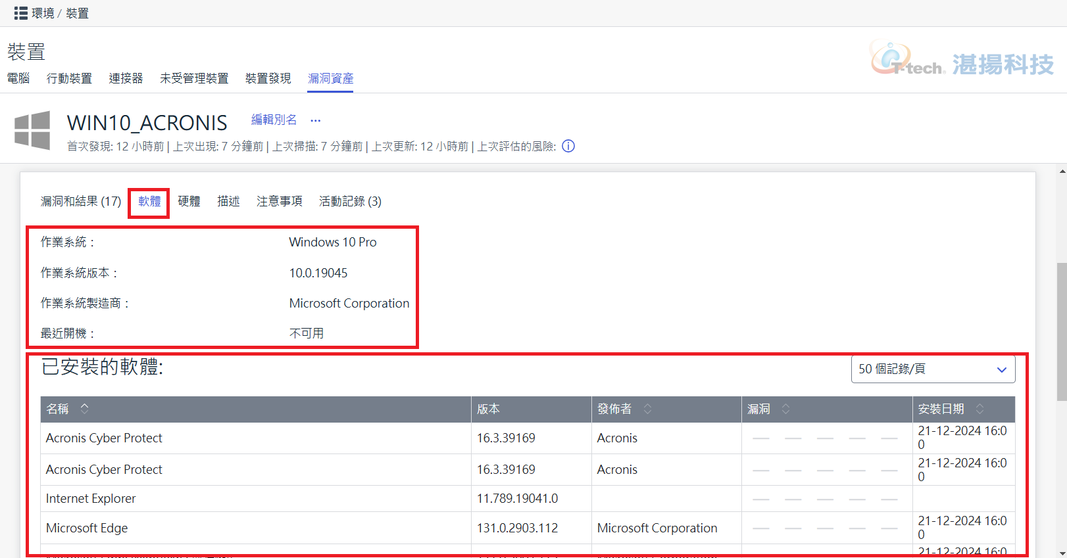Select the Microsoft Edge row name
The height and width of the screenshot is (558, 1067).
coord(87,528)
